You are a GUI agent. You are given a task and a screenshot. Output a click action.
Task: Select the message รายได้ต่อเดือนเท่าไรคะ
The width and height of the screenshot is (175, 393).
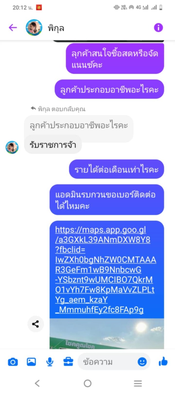coord(116,169)
